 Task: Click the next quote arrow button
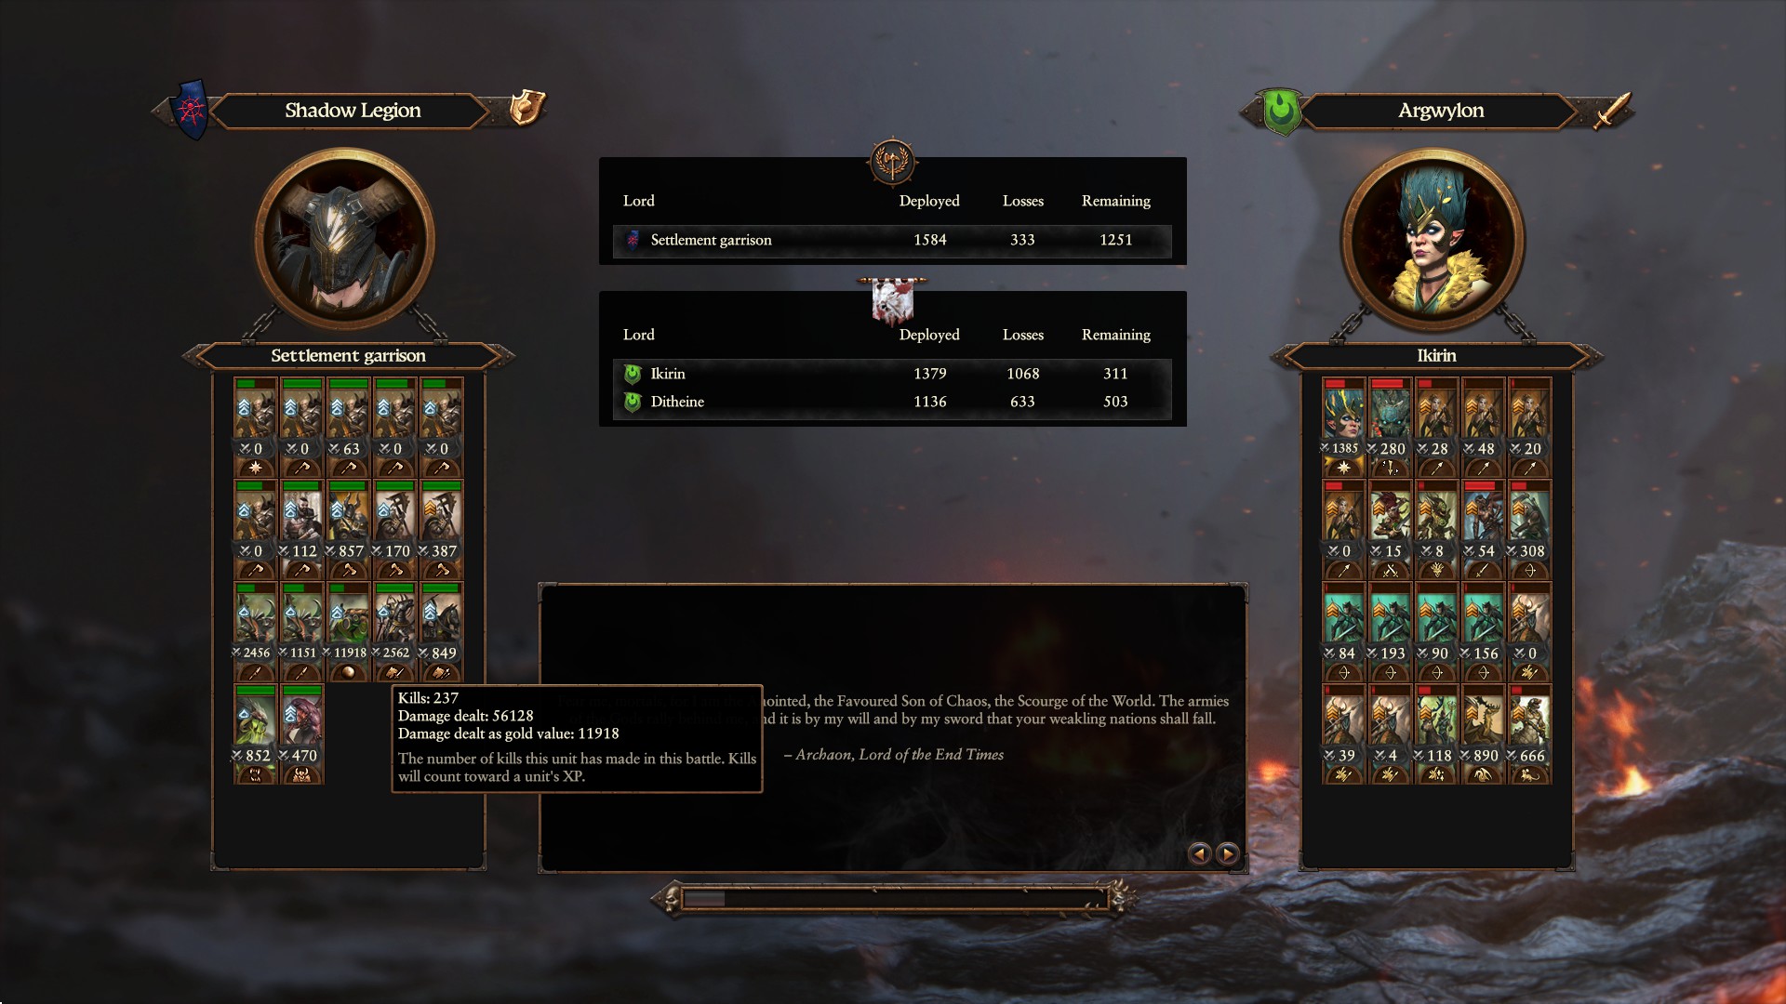(x=1228, y=853)
